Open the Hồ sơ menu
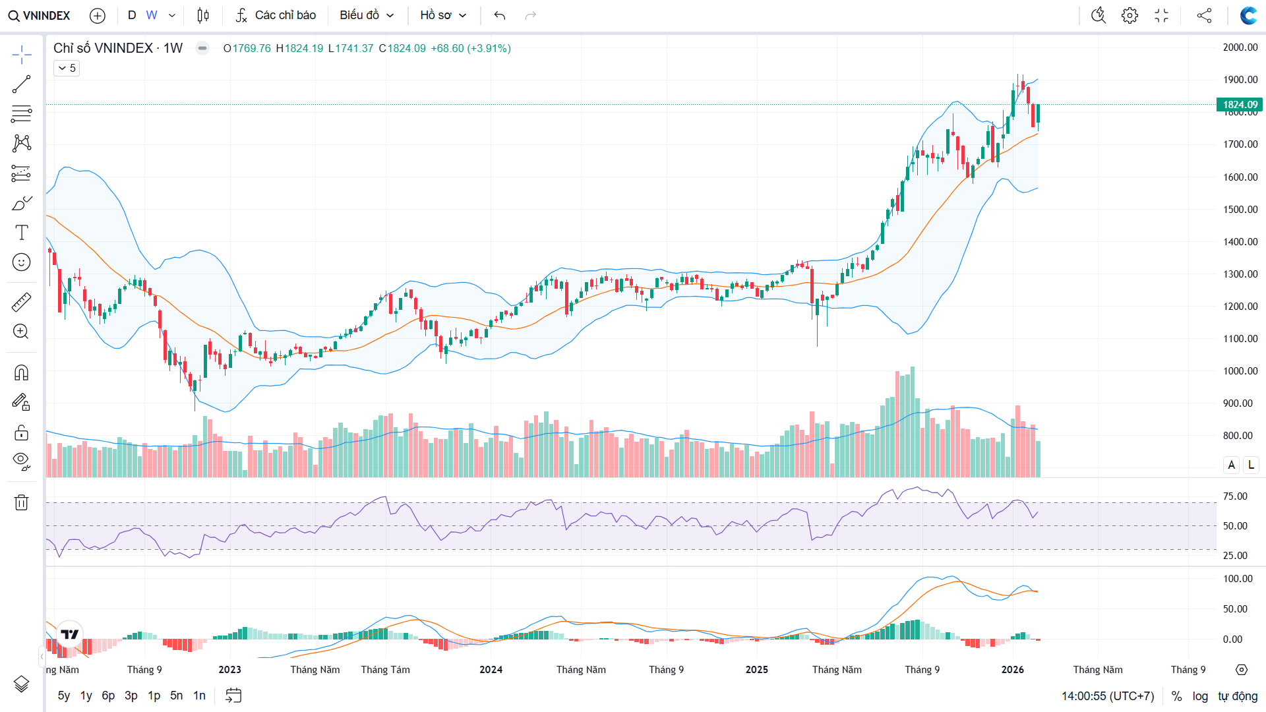 [443, 15]
